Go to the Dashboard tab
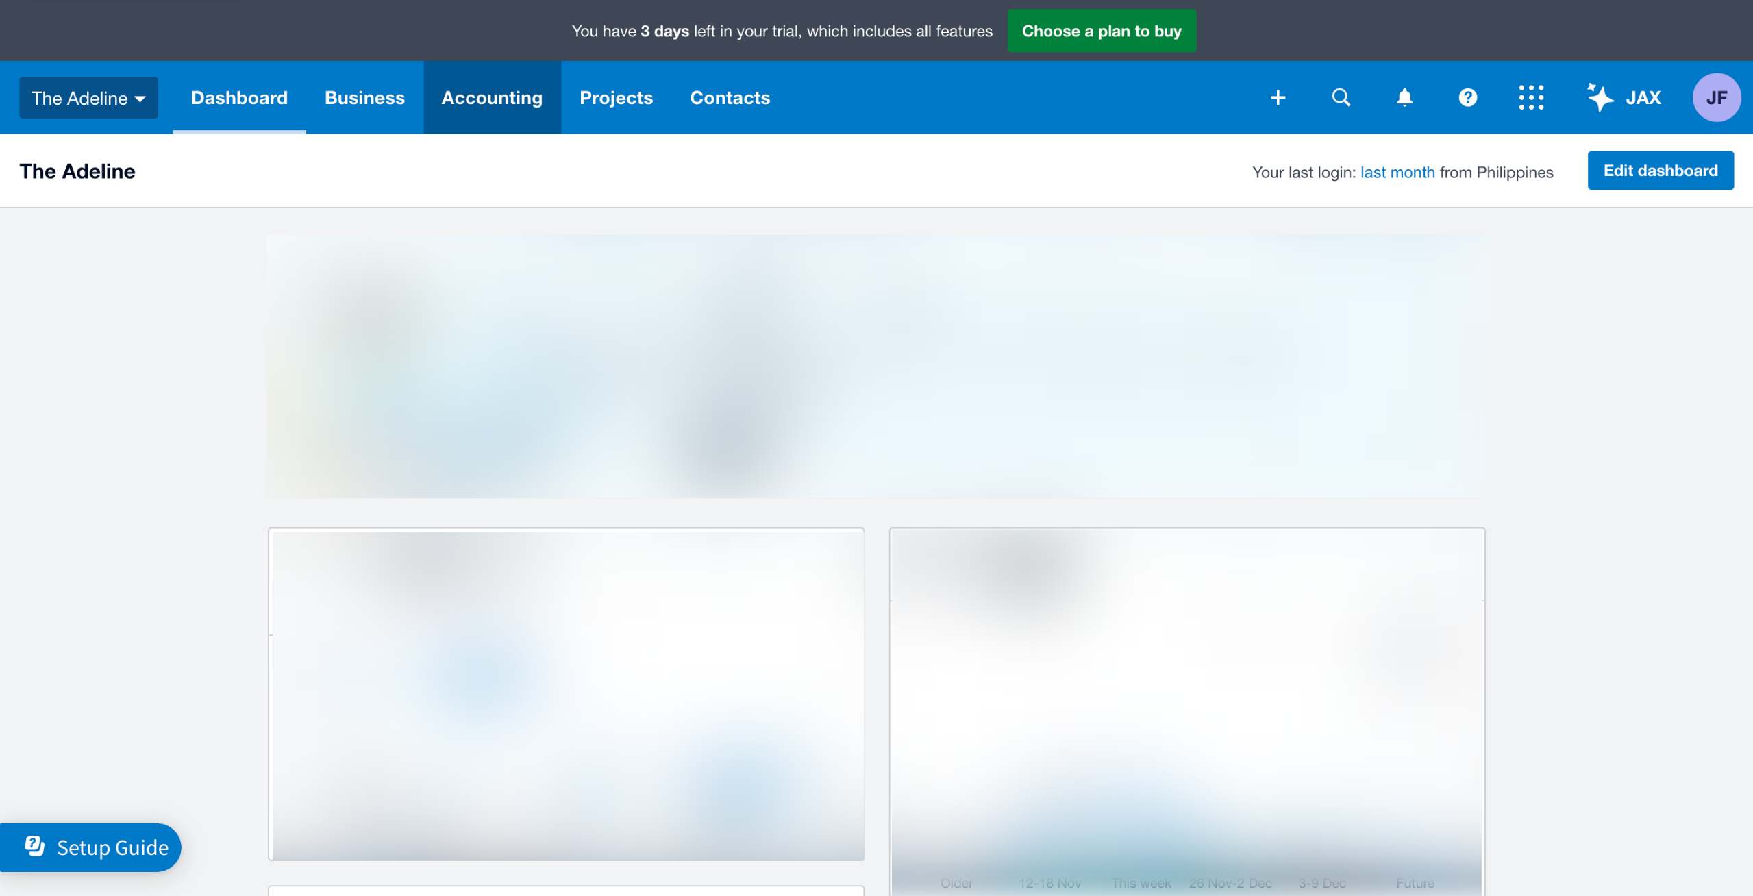The image size is (1753, 896). point(239,98)
